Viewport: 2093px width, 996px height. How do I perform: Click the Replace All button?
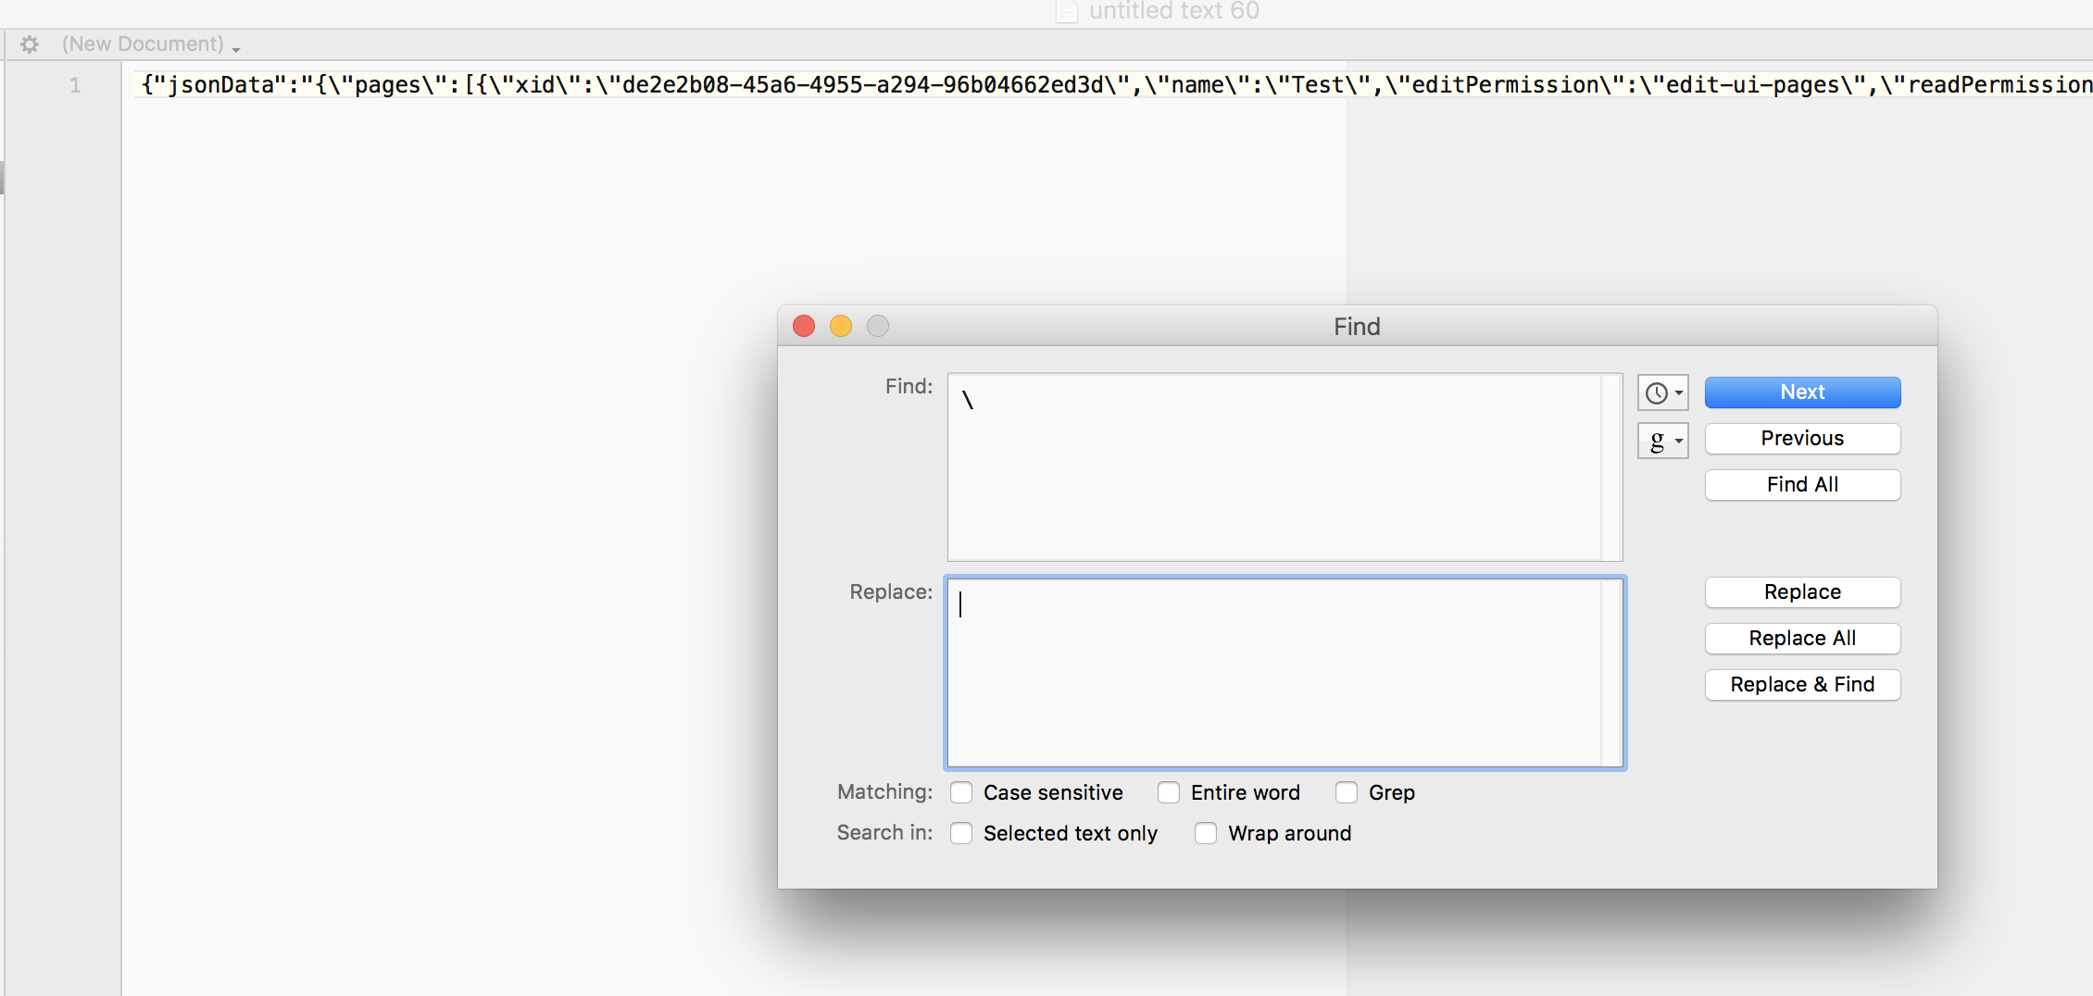[1802, 639]
